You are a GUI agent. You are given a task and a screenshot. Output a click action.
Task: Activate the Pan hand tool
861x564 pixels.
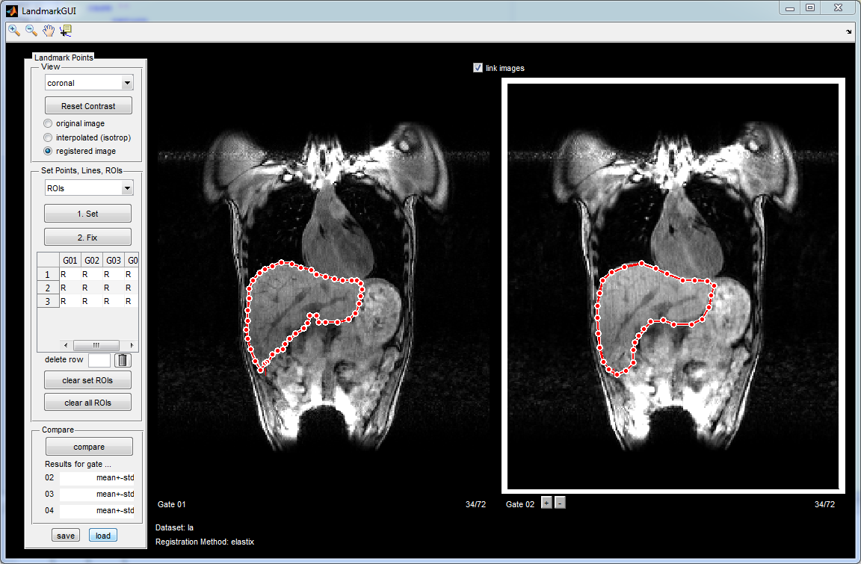(x=49, y=31)
